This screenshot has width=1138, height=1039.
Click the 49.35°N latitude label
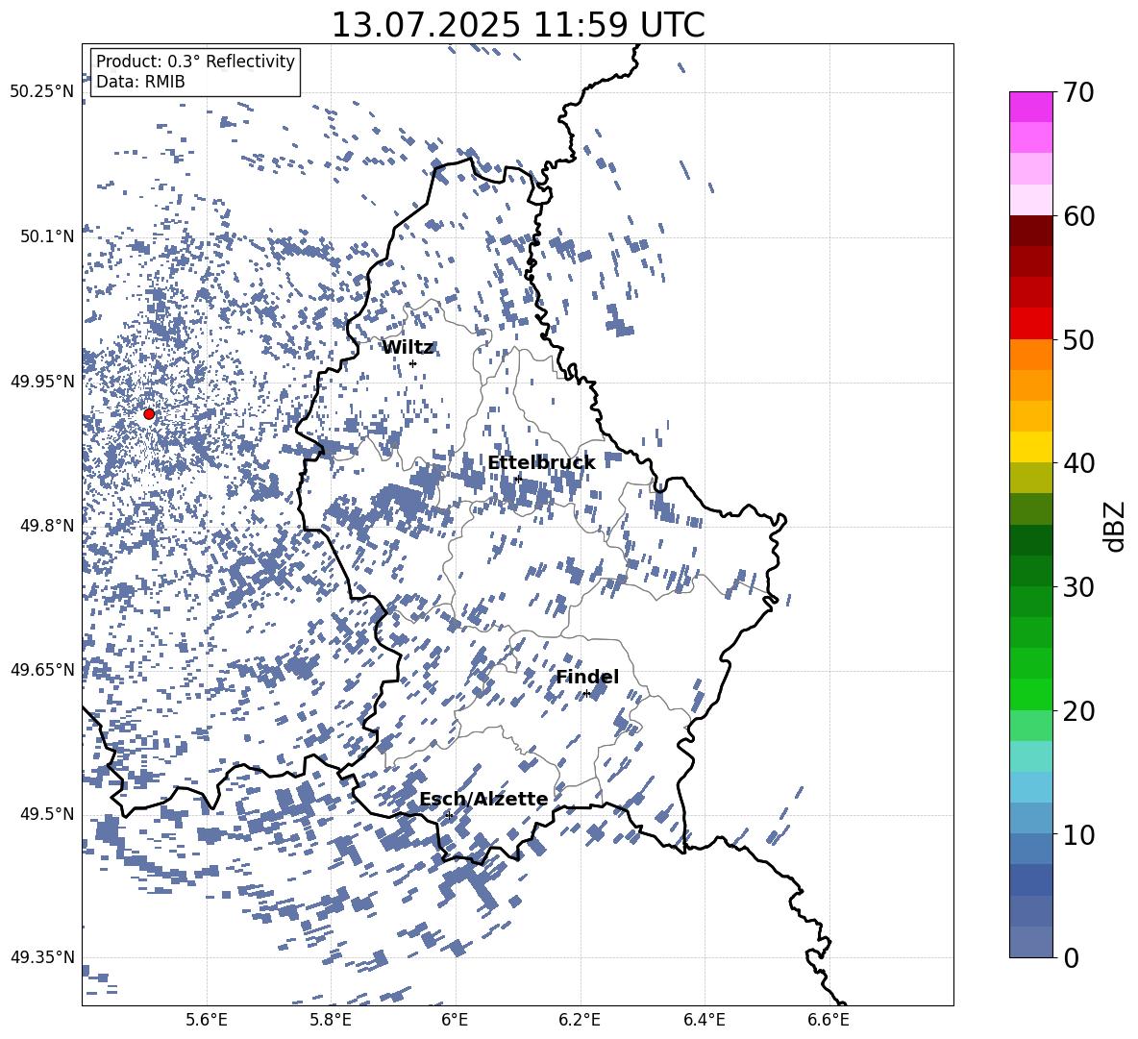(x=42, y=957)
